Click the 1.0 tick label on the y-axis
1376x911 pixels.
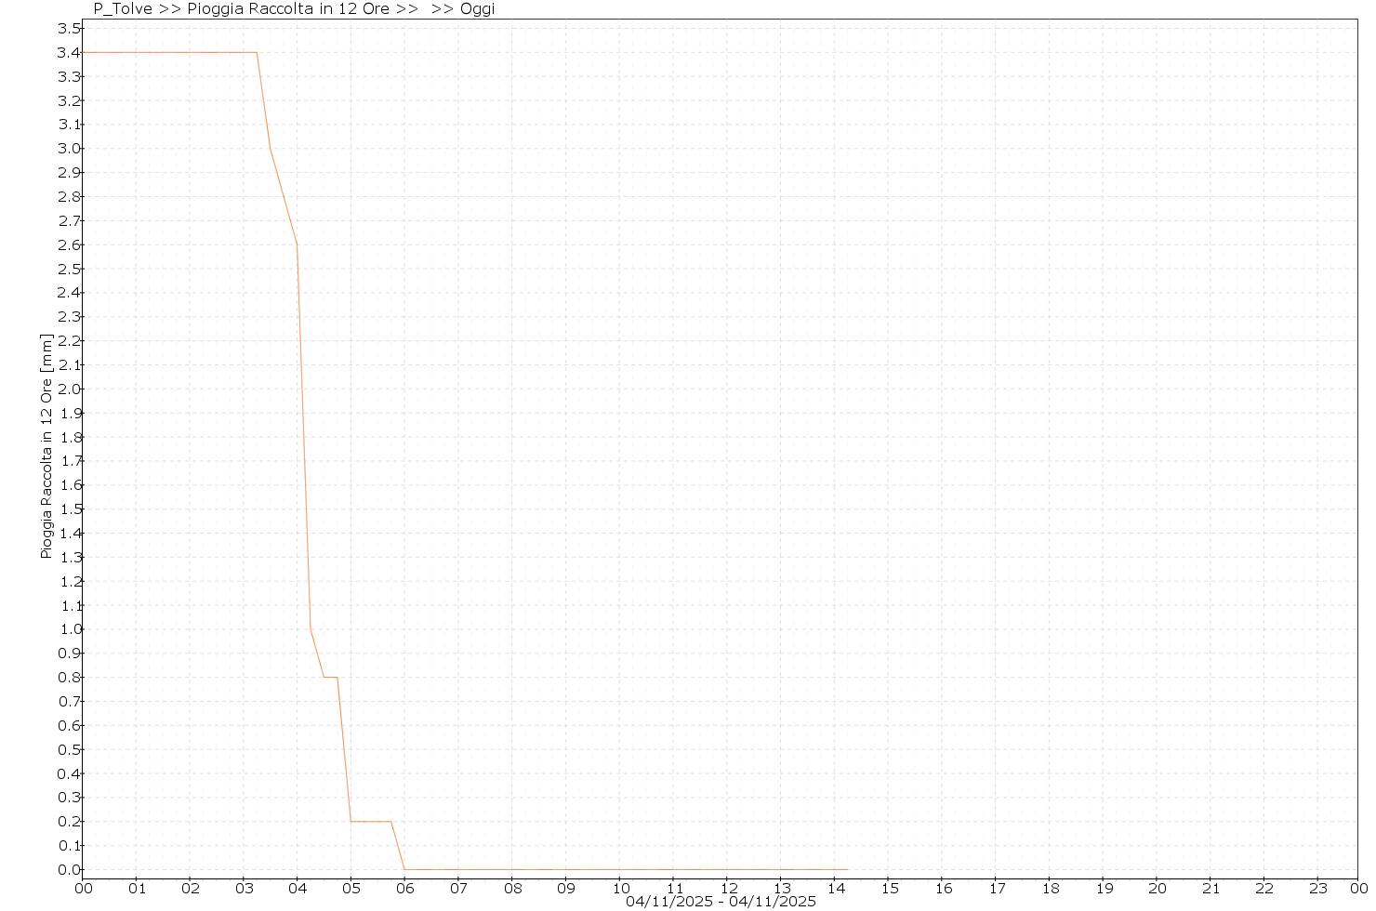pyautogui.click(x=69, y=629)
